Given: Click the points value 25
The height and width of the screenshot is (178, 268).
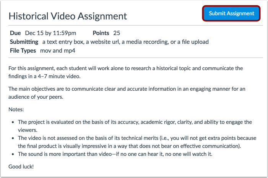Looking at the screenshot, I should click(x=117, y=33).
